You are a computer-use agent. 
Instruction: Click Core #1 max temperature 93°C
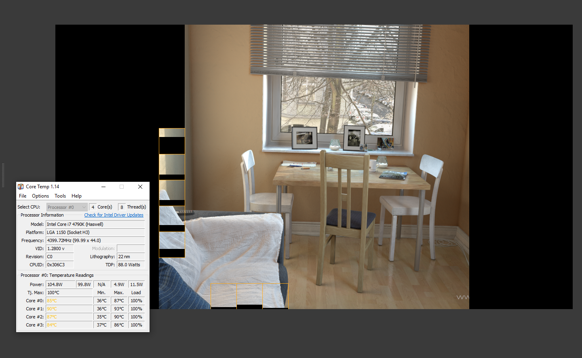(x=119, y=309)
